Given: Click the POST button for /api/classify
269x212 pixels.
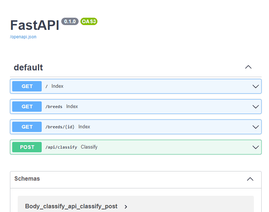Looking at the screenshot, I should [27, 147].
